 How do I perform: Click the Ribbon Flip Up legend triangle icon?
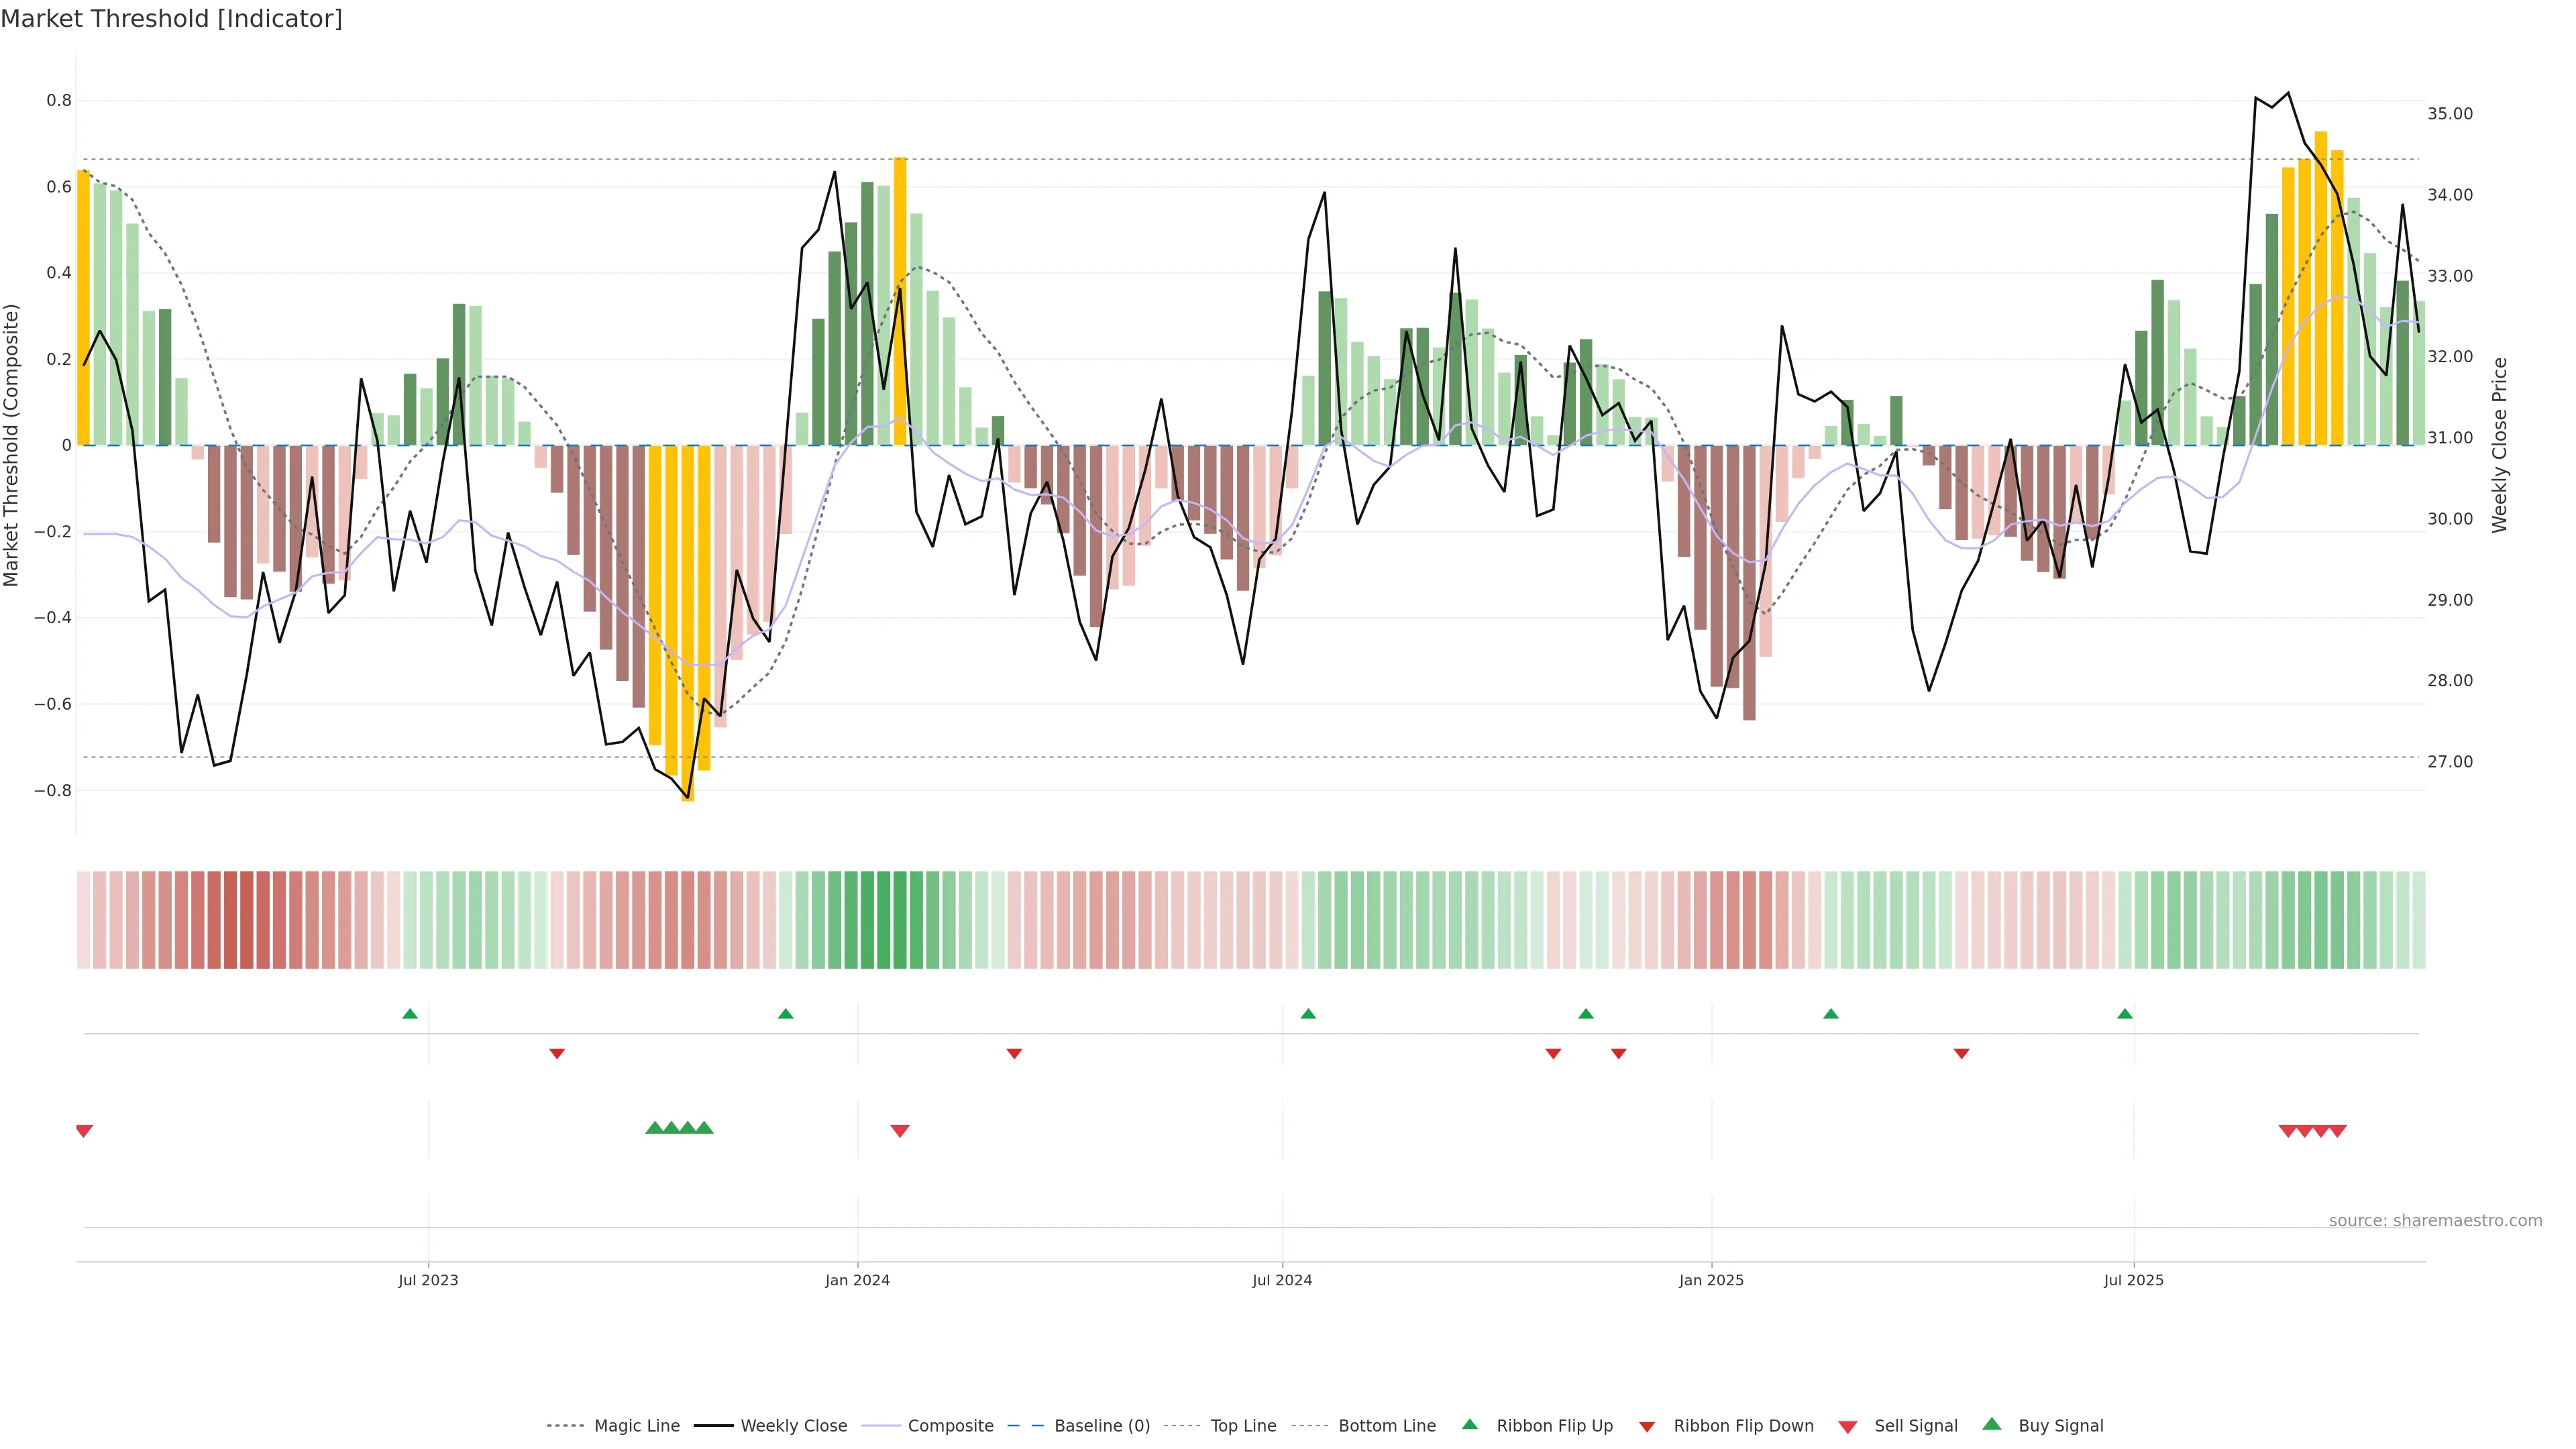(x=1469, y=1424)
